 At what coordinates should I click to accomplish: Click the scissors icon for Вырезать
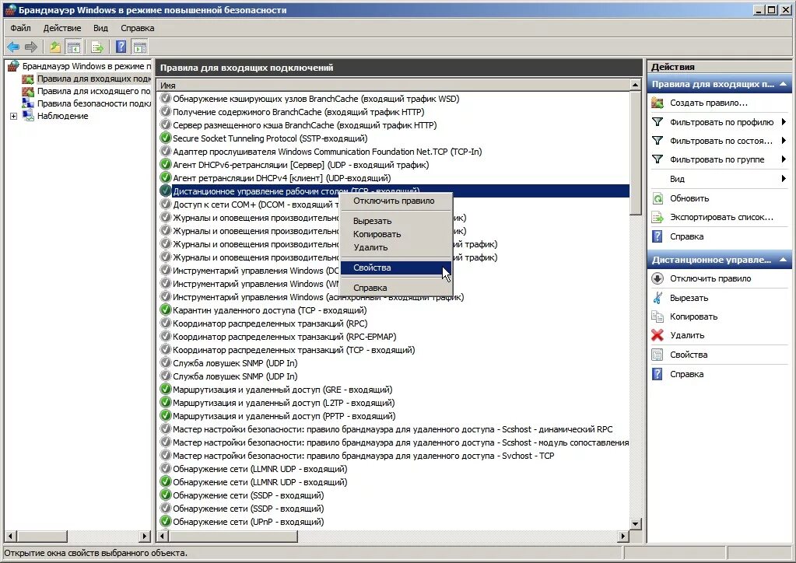pos(657,298)
